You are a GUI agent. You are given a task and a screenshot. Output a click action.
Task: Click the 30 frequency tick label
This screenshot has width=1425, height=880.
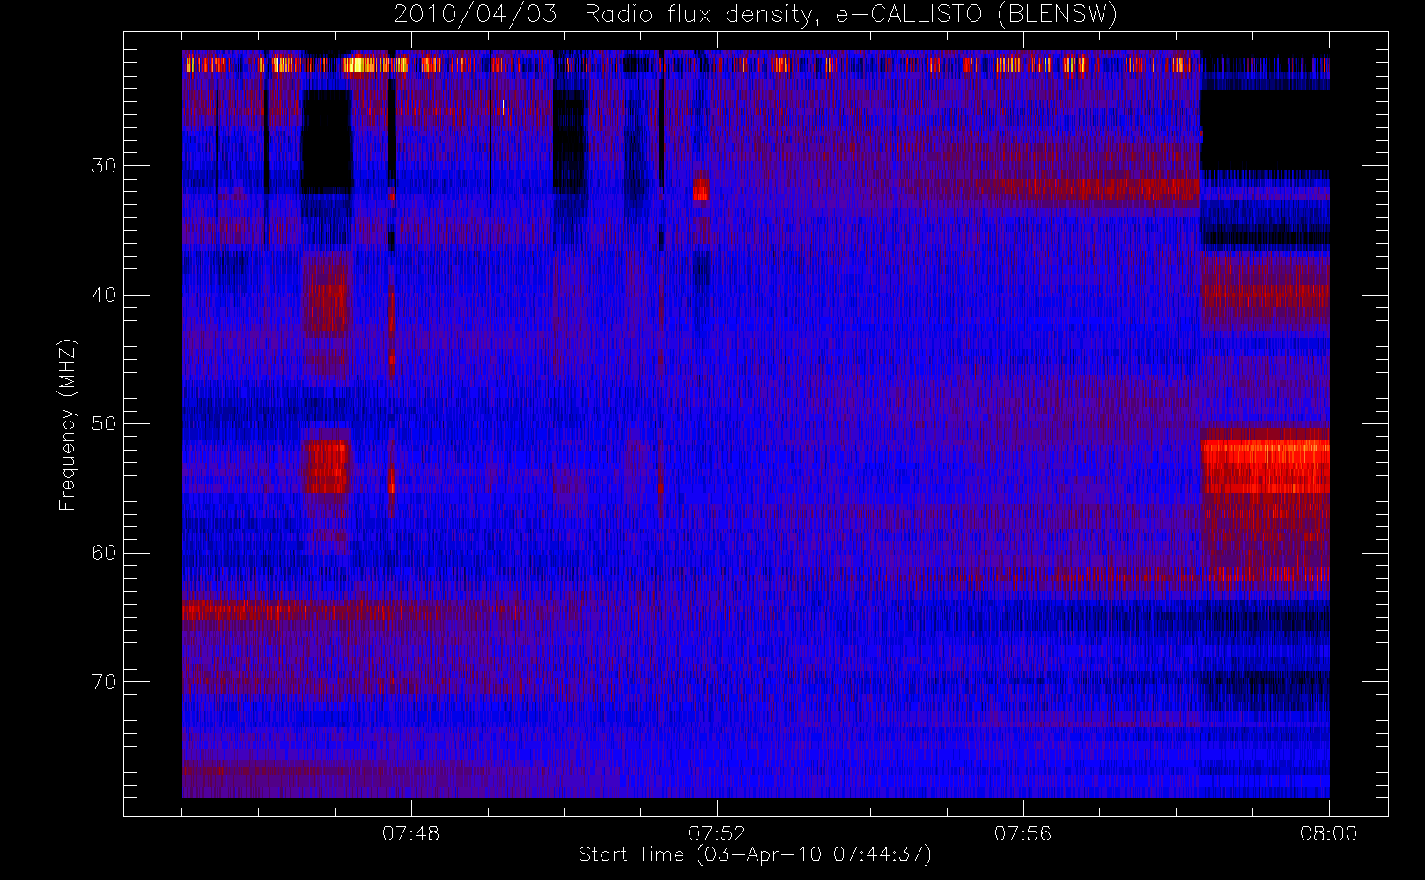pyautogui.click(x=104, y=165)
